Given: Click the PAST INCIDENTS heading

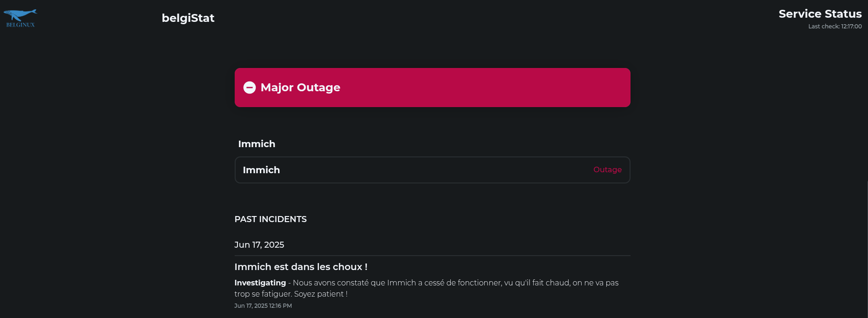Looking at the screenshot, I should pyautogui.click(x=271, y=219).
